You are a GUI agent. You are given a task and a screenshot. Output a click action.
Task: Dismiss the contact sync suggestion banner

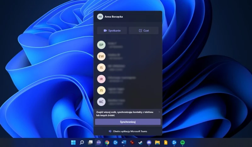tap(159, 112)
